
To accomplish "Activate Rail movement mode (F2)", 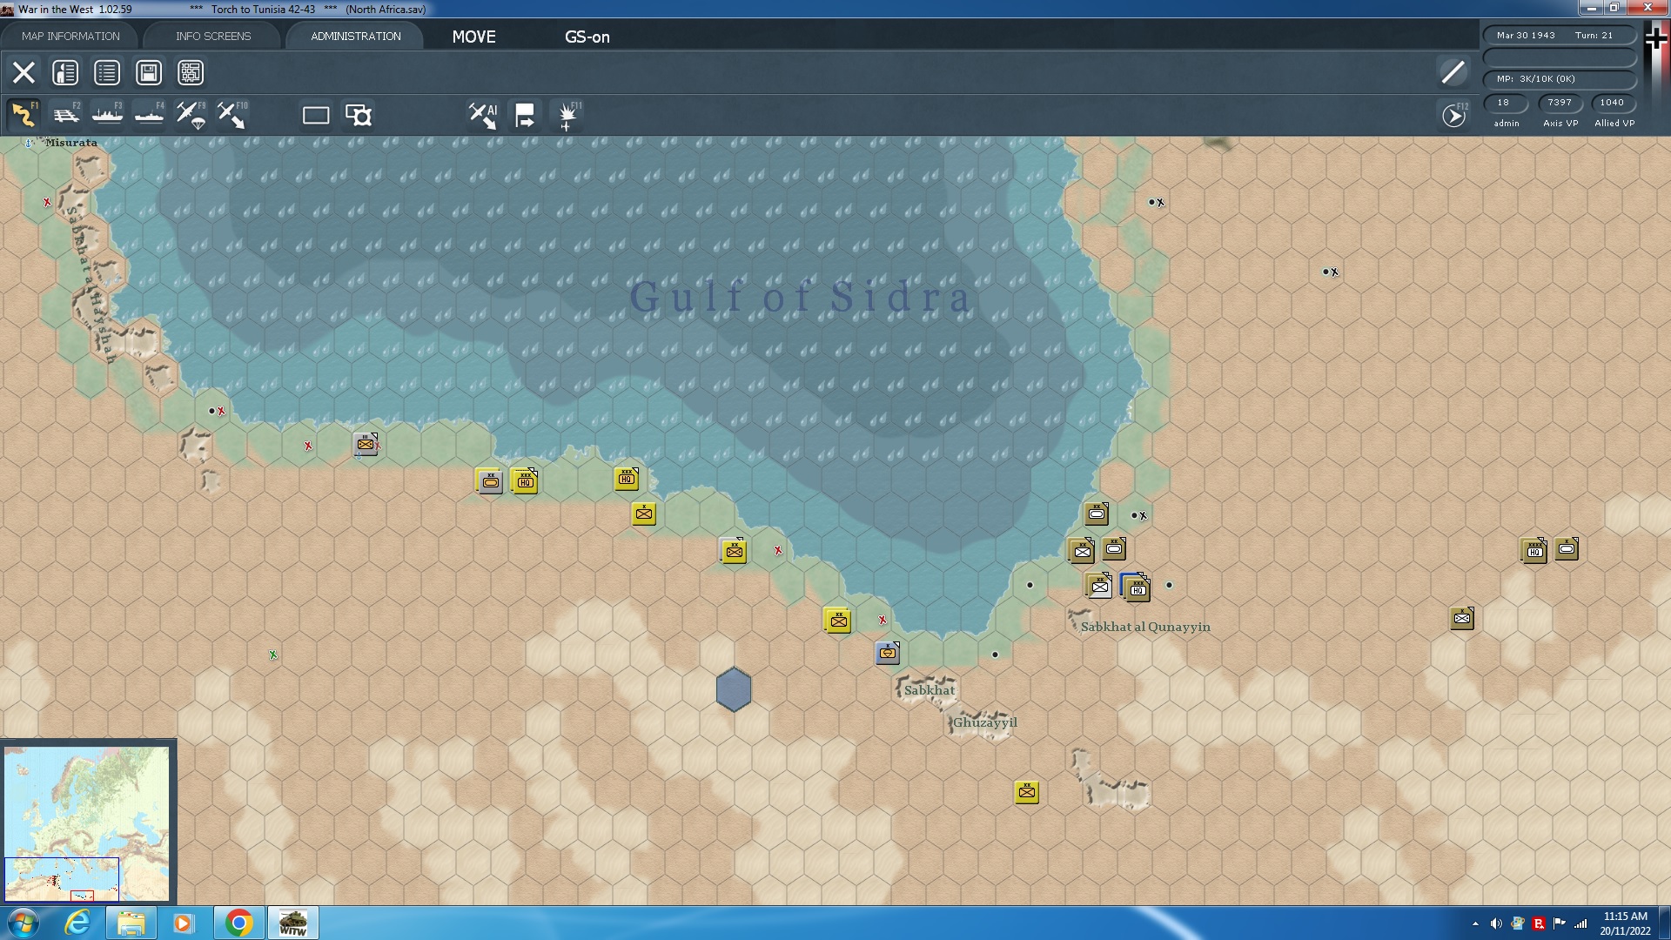I will point(66,115).
